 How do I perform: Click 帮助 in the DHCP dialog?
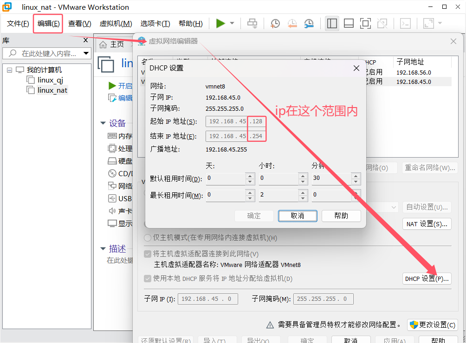tap(341, 216)
